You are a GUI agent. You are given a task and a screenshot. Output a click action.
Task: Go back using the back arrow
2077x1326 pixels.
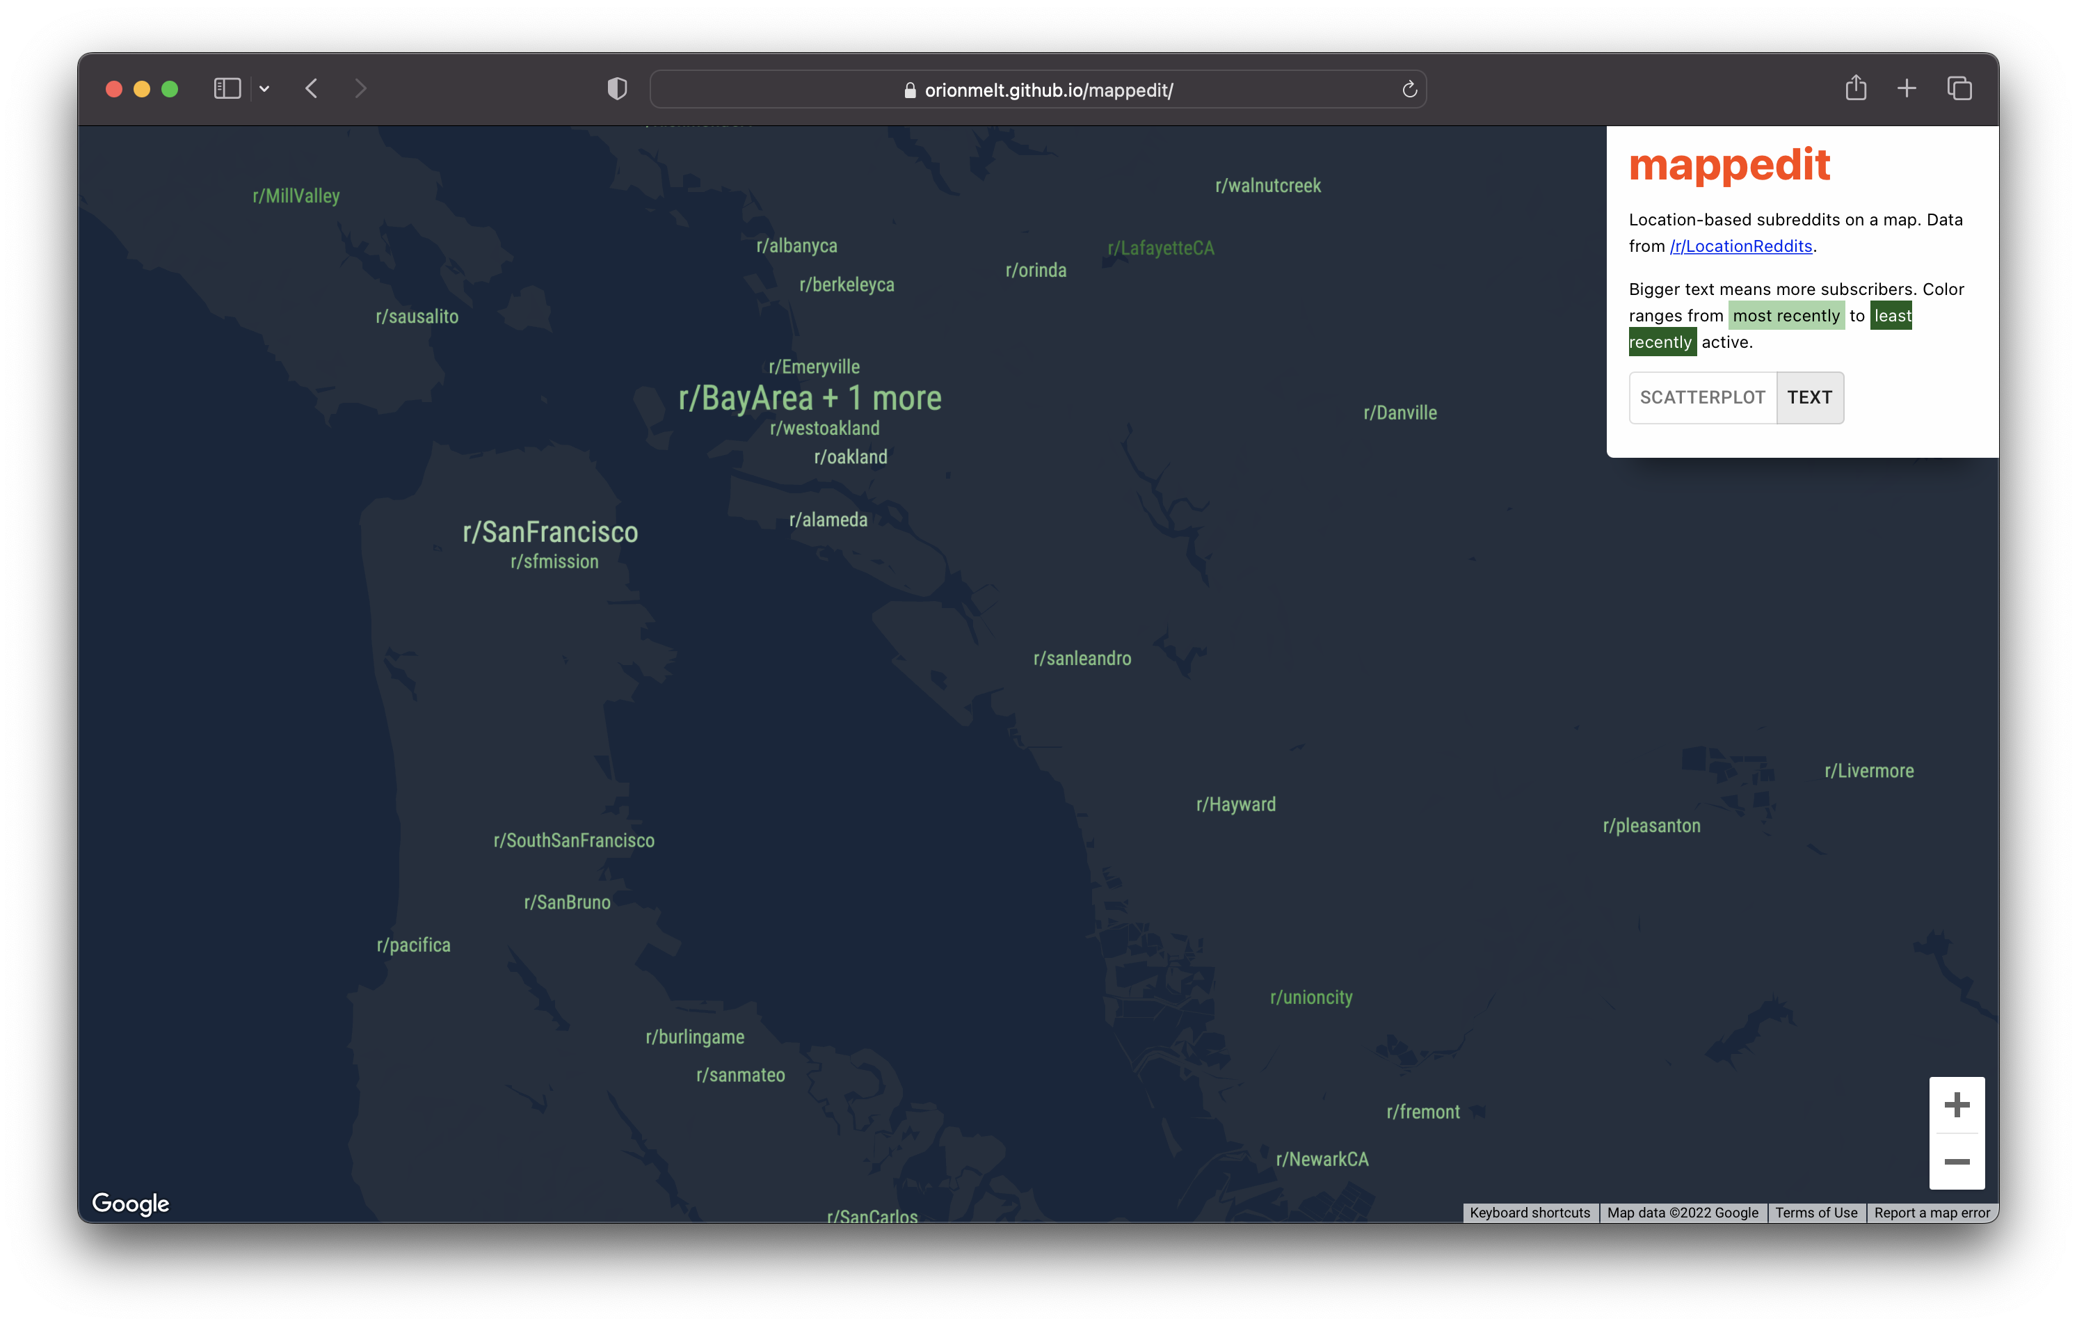coord(312,89)
